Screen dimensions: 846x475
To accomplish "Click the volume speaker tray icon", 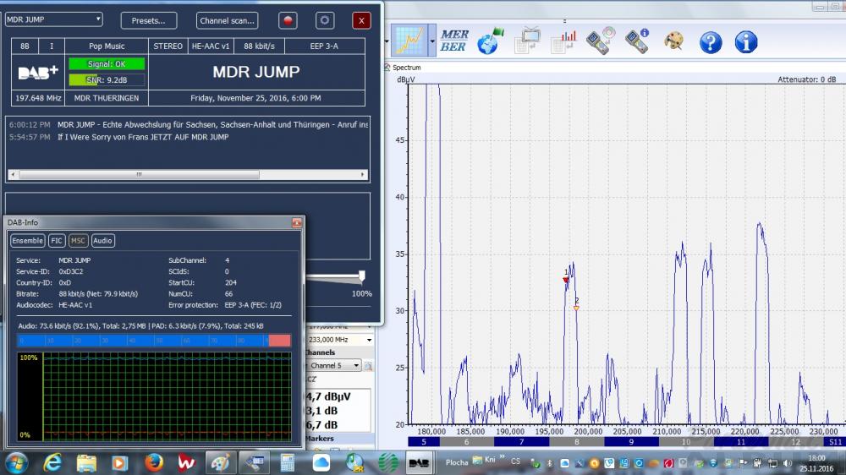I will click(787, 463).
